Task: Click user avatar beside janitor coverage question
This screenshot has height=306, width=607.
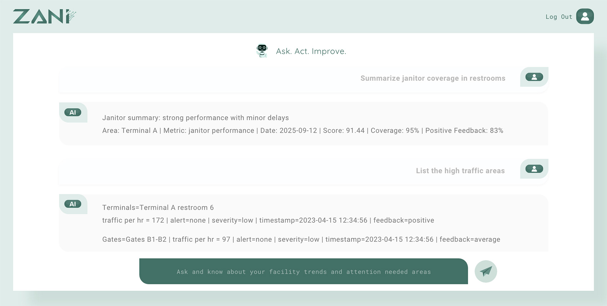Action: [534, 77]
